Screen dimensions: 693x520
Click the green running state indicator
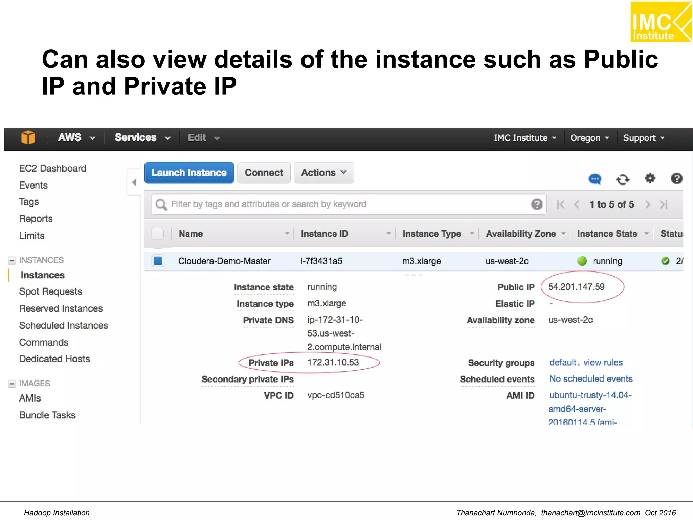(x=582, y=261)
